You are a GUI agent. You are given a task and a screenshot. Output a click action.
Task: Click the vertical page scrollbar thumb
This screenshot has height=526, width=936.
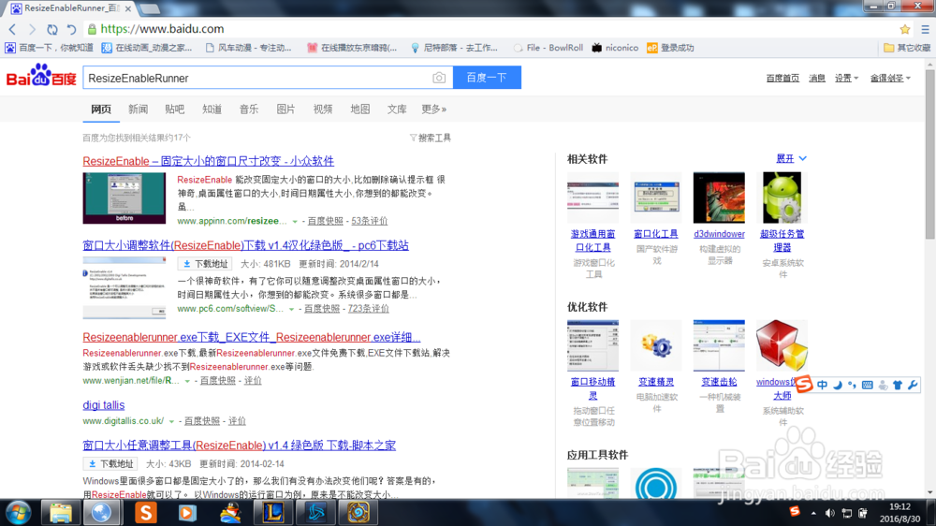tap(930, 155)
